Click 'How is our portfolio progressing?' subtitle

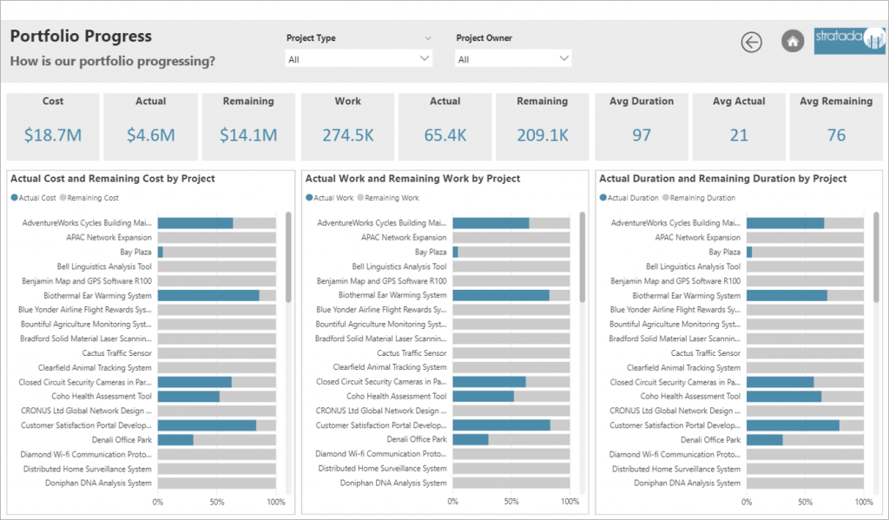(x=113, y=62)
